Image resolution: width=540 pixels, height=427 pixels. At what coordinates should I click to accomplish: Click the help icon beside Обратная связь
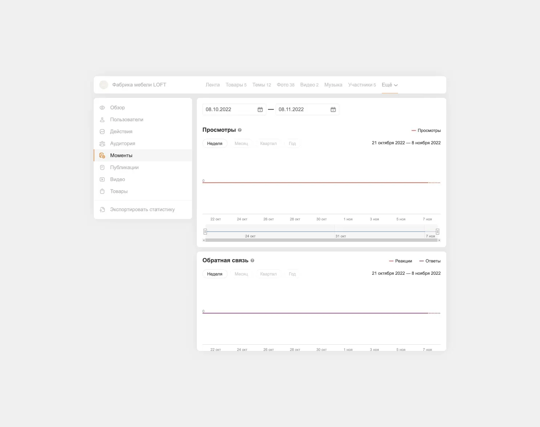[x=252, y=261]
